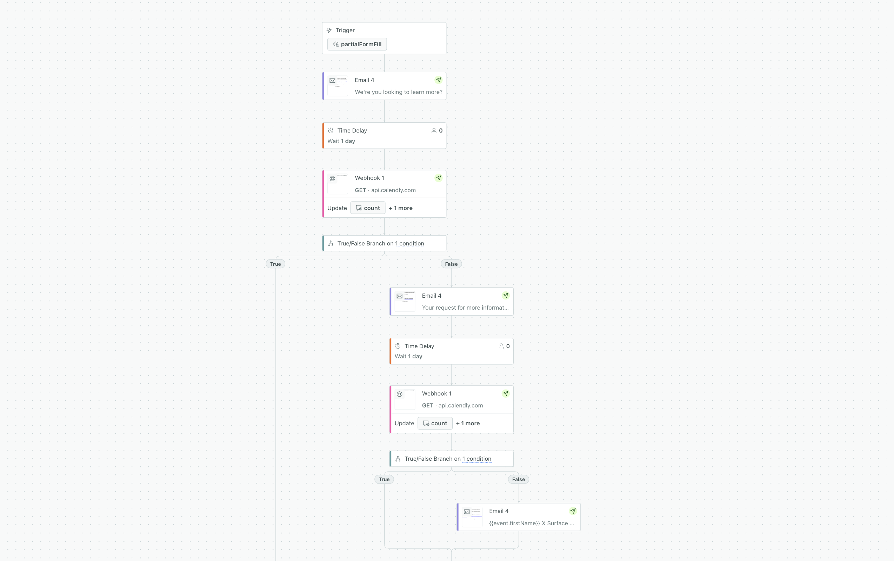Click the sent icon on the bottom Email 4 node
Image resolution: width=894 pixels, height=561 pixels.
point(573,511)
